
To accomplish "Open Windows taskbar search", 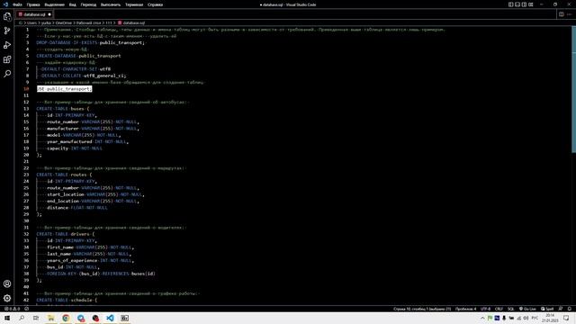I will (x=22, y=318).
